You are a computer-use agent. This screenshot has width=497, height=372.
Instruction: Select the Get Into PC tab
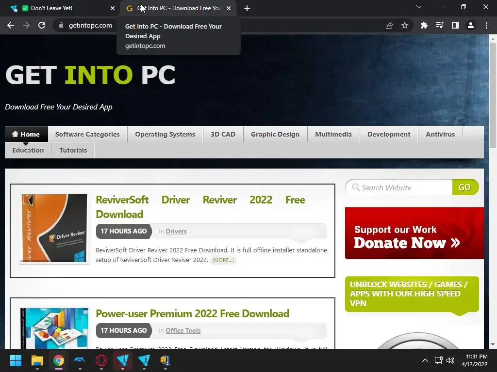tap(179, 8)
